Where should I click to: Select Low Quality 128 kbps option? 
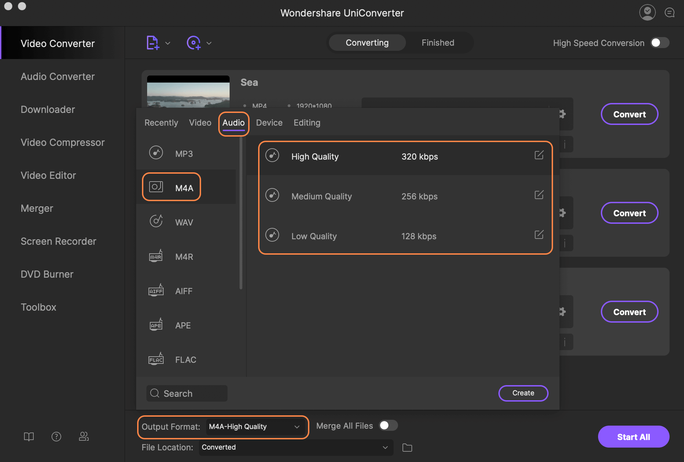point(404,236)
